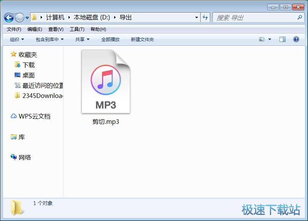Close the Explorer window
This screenshot has height=221, width=308.
tap(298, 7)
